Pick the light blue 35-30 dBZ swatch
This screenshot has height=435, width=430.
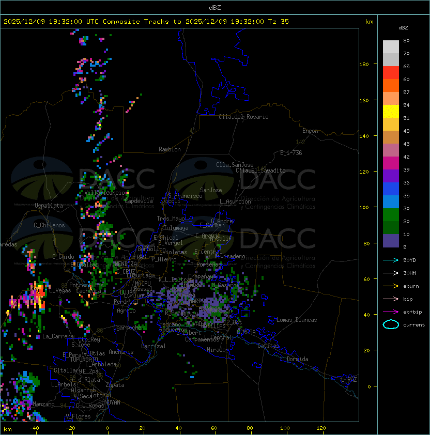click(391, 201)
